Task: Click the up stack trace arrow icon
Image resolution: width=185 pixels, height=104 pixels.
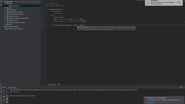Action: (x=7, y=90)
